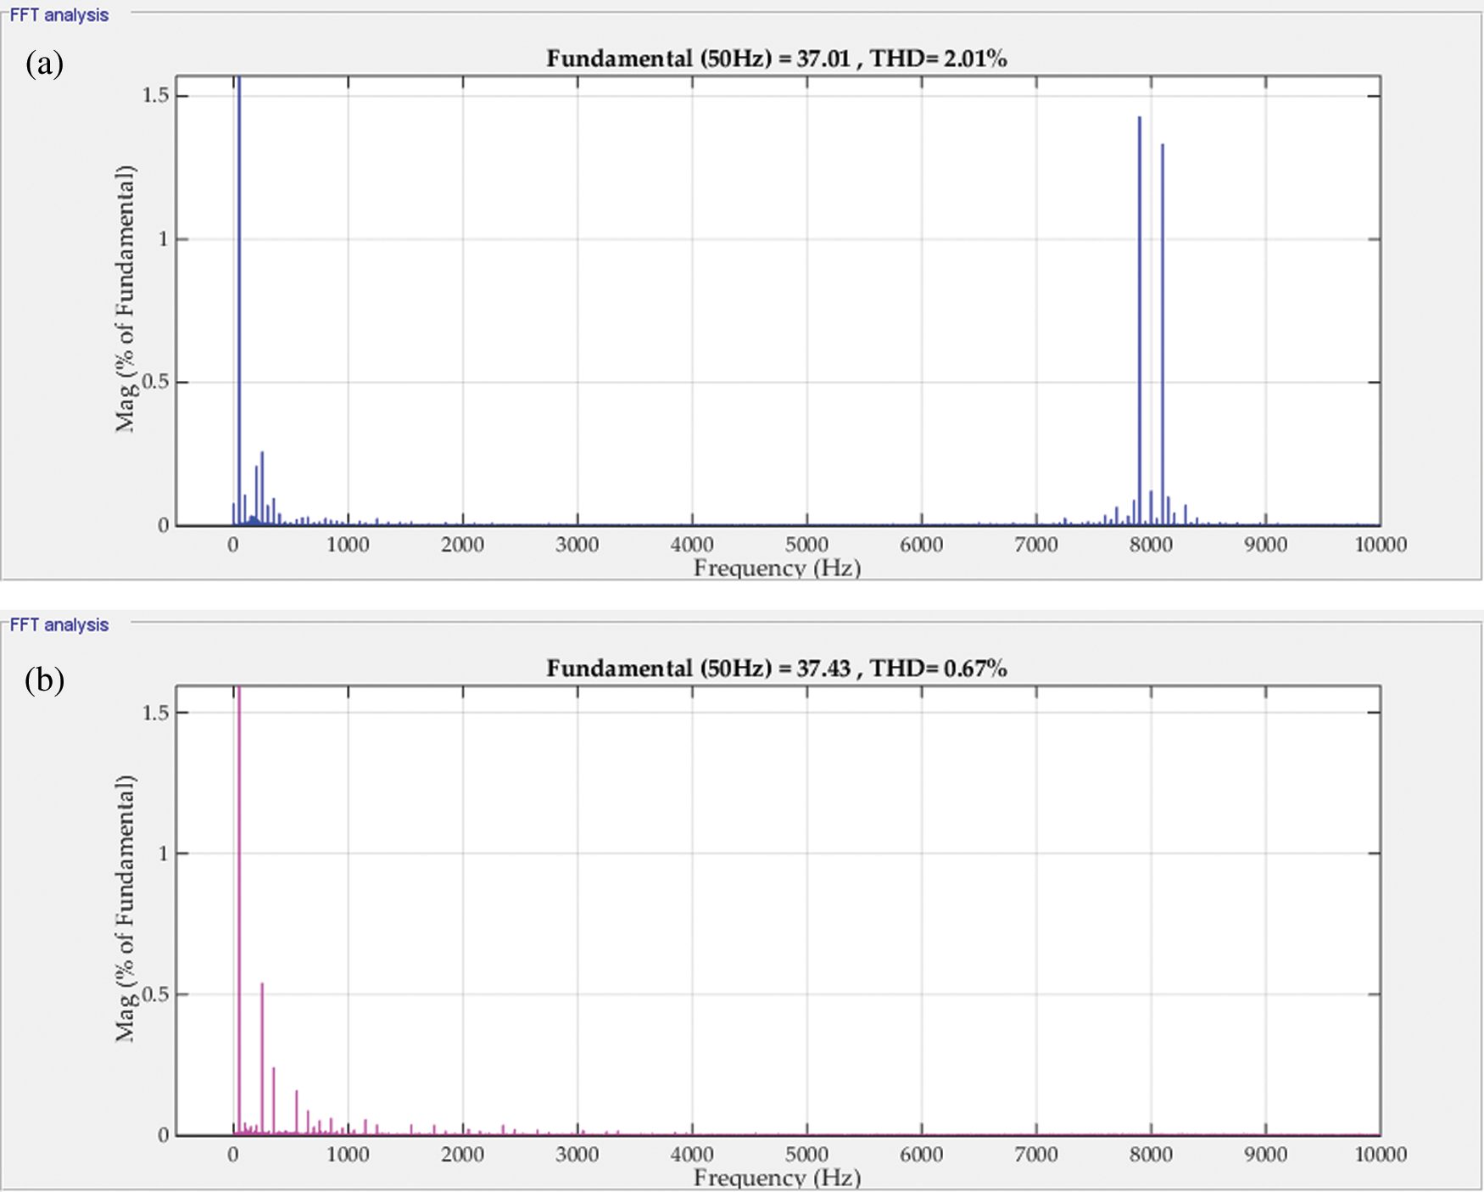
Task: Click the top panel's FFT analysis label
Action: [59, 15]
